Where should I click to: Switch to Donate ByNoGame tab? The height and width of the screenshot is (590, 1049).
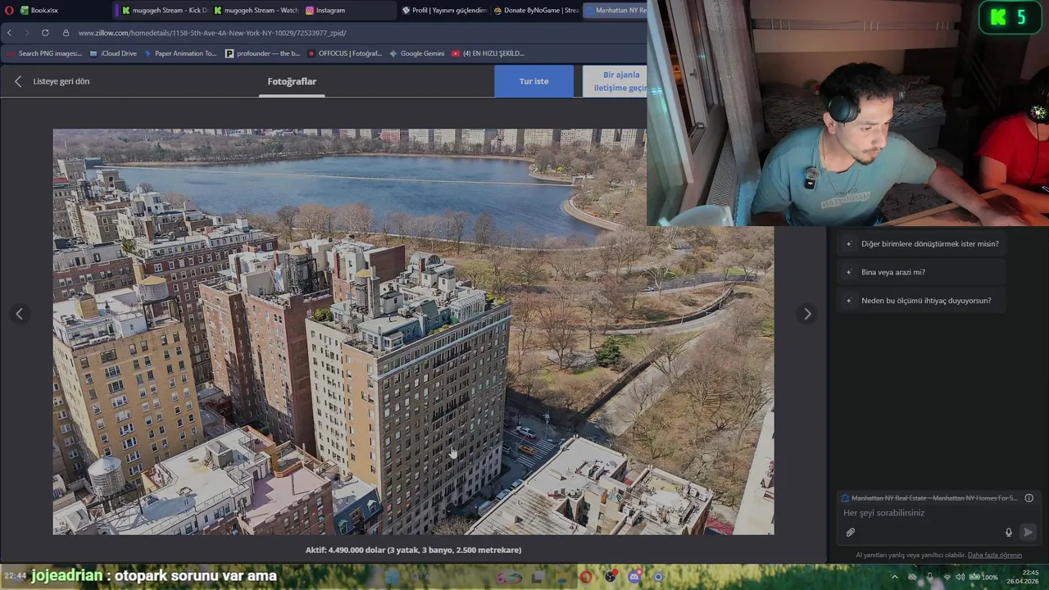(536, 10)
